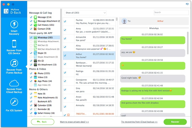The image size is (192, 128).
Task: Open Recover from iCloud Backup
Action: click(x=14, y=87)
